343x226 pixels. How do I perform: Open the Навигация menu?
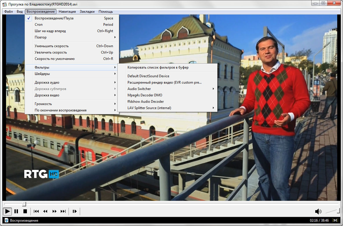tap(67, 12)
